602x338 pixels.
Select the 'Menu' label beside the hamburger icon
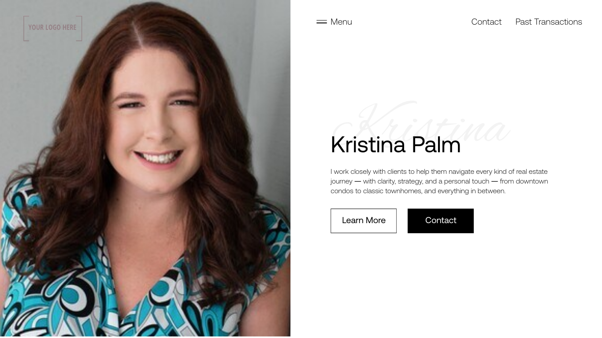tap(341, 22)
